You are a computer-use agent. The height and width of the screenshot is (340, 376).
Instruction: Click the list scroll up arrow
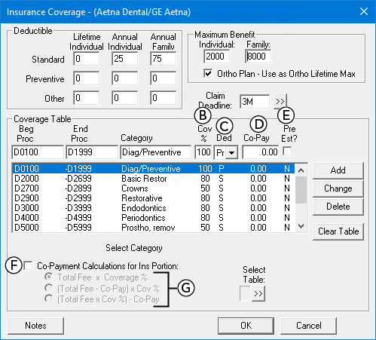point(301,170)
